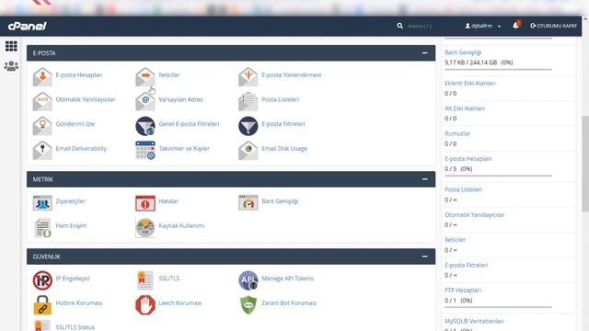Click the OTURUMU KAPAT logout button
This screenshot has width=589, height=331.
tap(553, 26)
